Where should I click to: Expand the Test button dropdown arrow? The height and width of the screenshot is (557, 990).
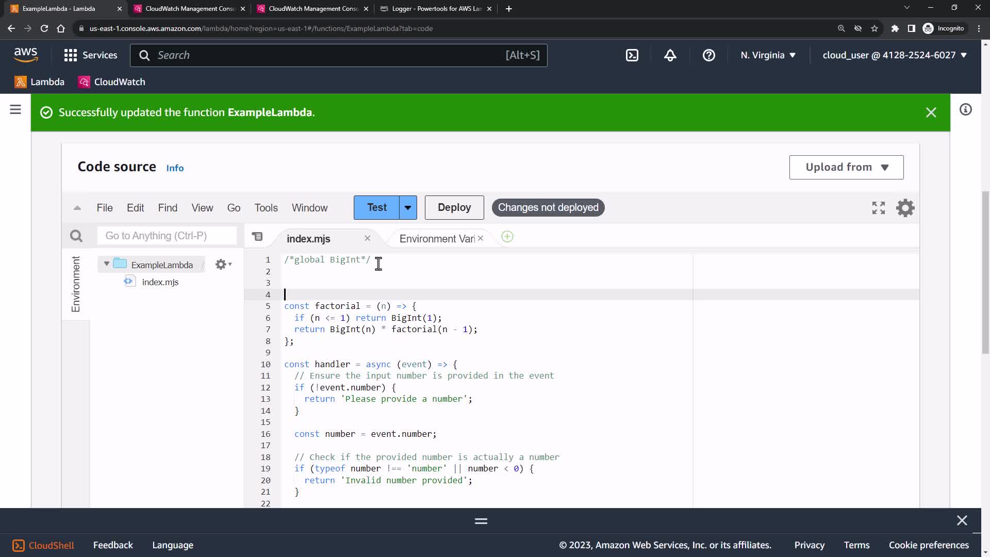click(408, 207)
